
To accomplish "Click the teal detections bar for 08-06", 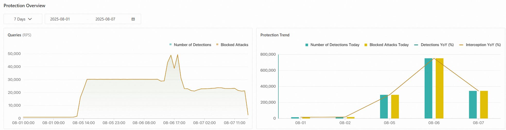I will (428, 88).
